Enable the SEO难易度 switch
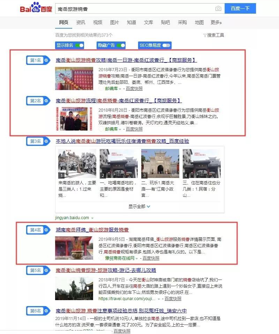Image resolution: width=279 pixels, height=334 pixels. point(166,45)
